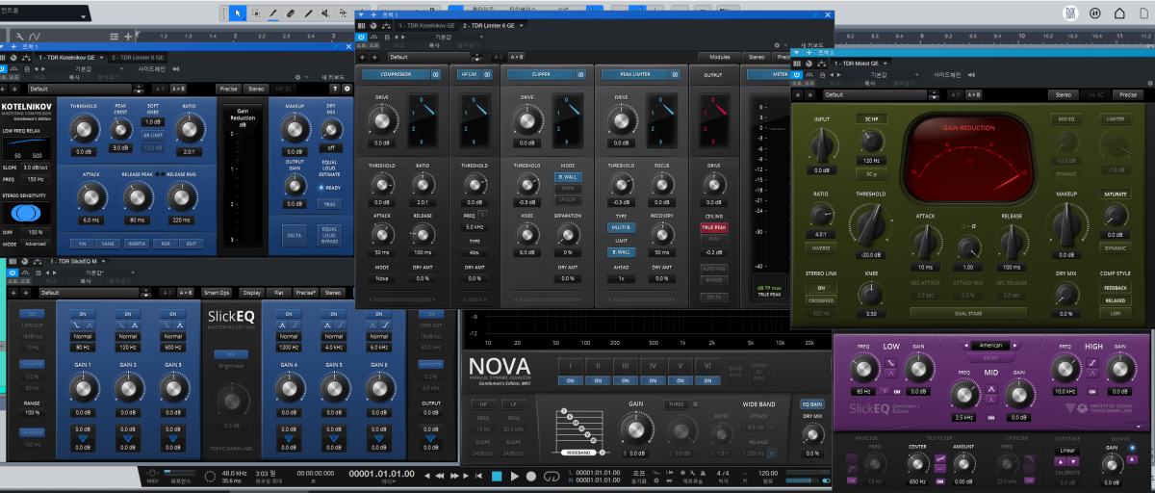The width and height of the screenshot is (1155, 493).
Task: Toggle Molot GE window power bypass icon
Action: tap(797, 74)
